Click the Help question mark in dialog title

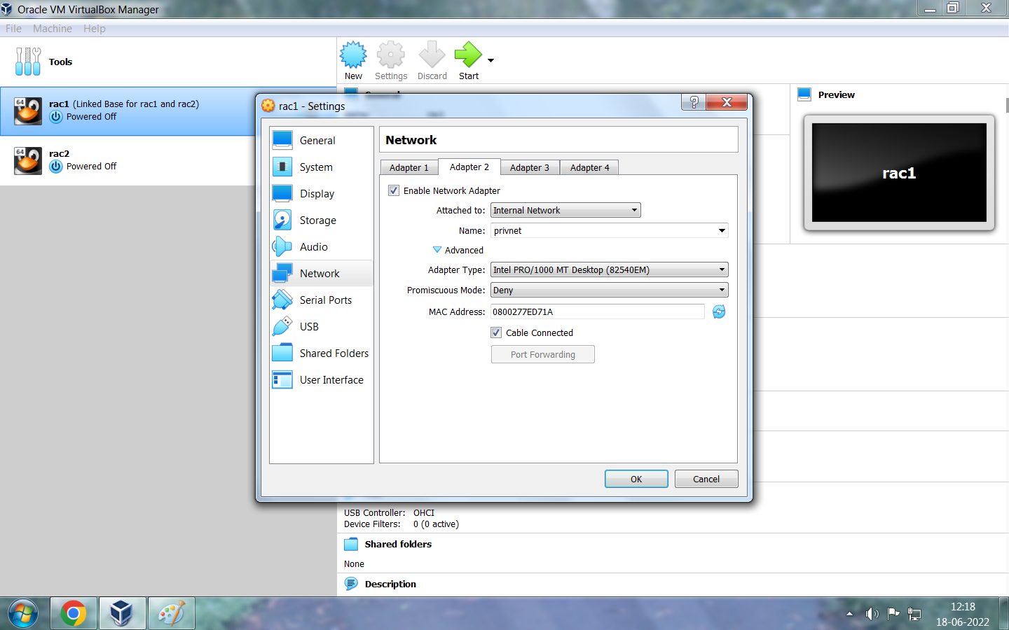tap(694, 102)
